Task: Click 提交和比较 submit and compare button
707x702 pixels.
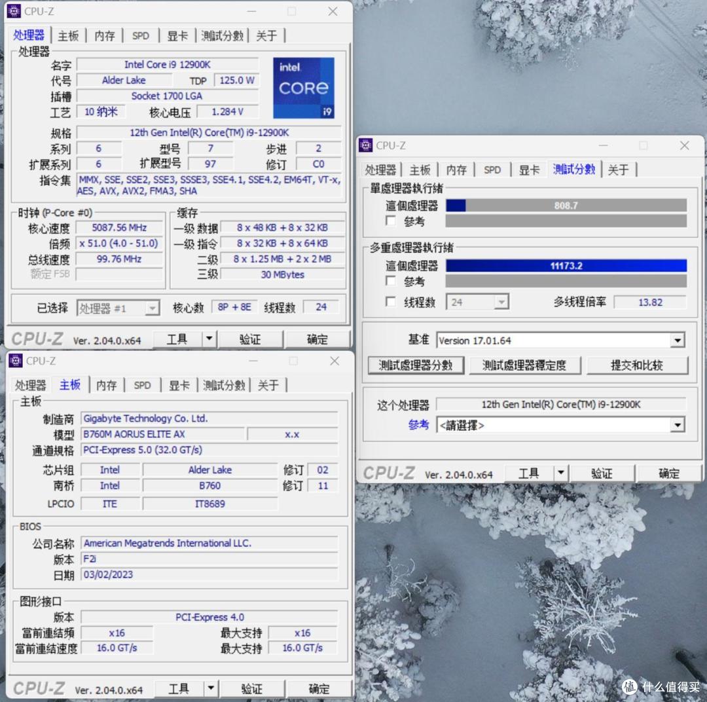Action: (637, 365)
